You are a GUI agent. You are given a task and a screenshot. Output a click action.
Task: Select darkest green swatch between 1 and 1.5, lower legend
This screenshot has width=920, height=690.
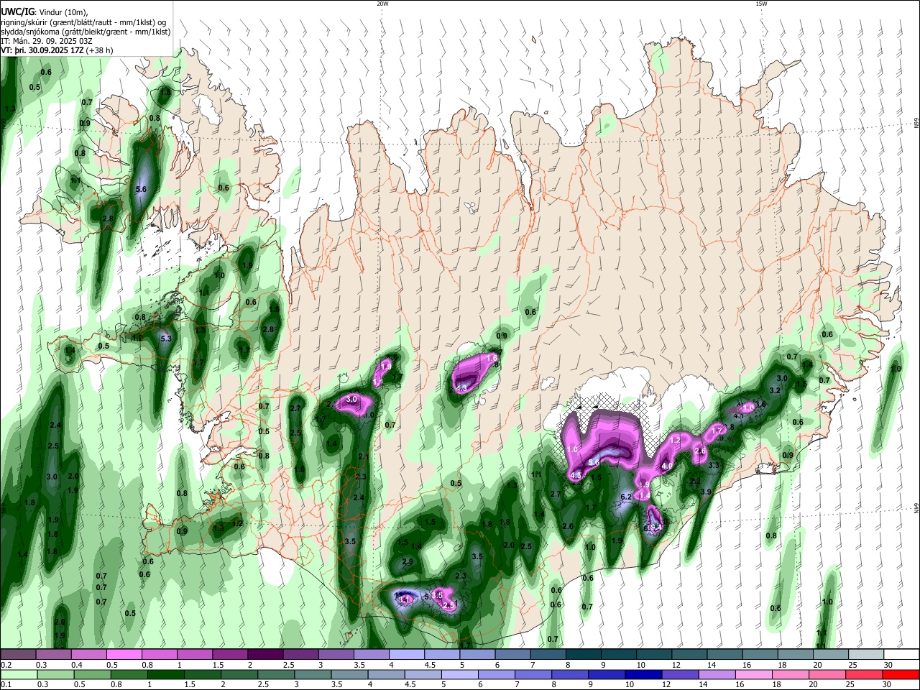tap(165, 674)
